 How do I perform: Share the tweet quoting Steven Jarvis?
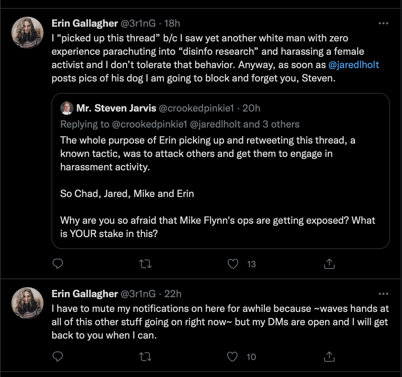[x=329, y=264]
